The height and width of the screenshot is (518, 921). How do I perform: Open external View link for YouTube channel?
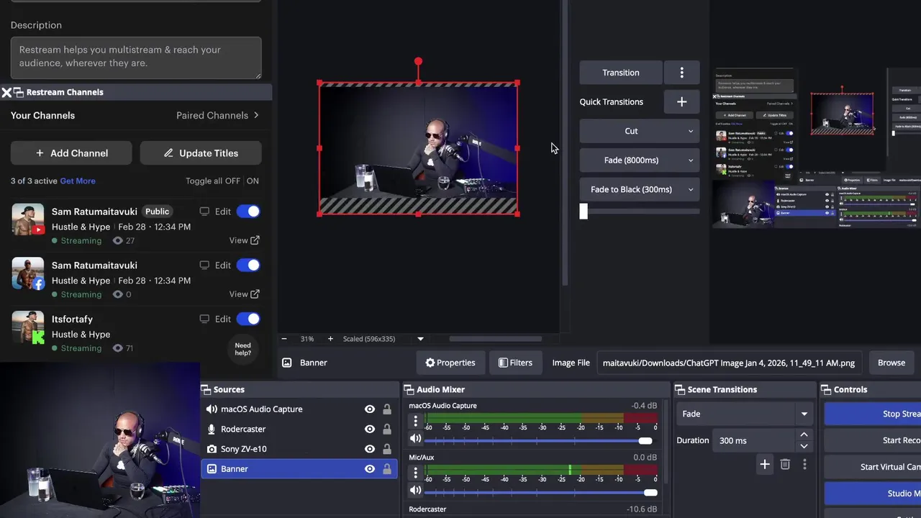pos(244,240)
